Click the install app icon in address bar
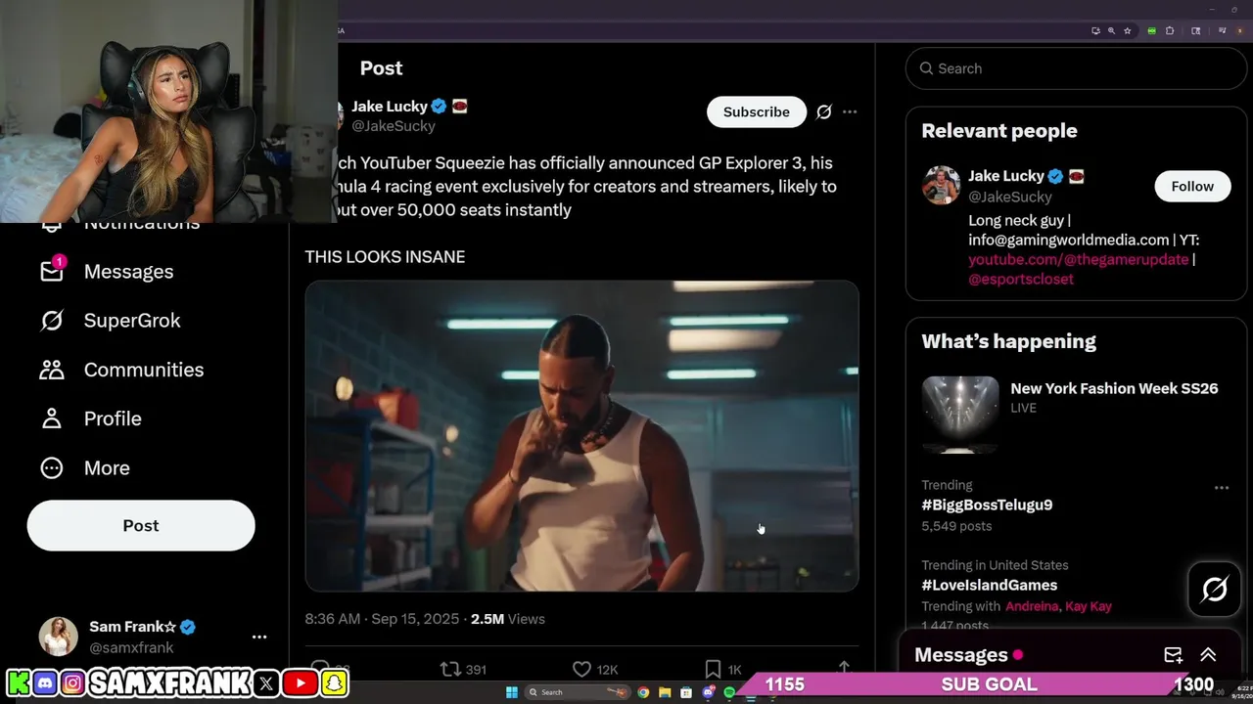Image resolution: width=1253 pixels, height=704 pixels. point(1095,31)
